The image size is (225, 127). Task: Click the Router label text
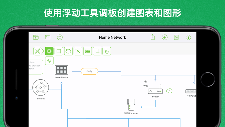pos(155,97)
